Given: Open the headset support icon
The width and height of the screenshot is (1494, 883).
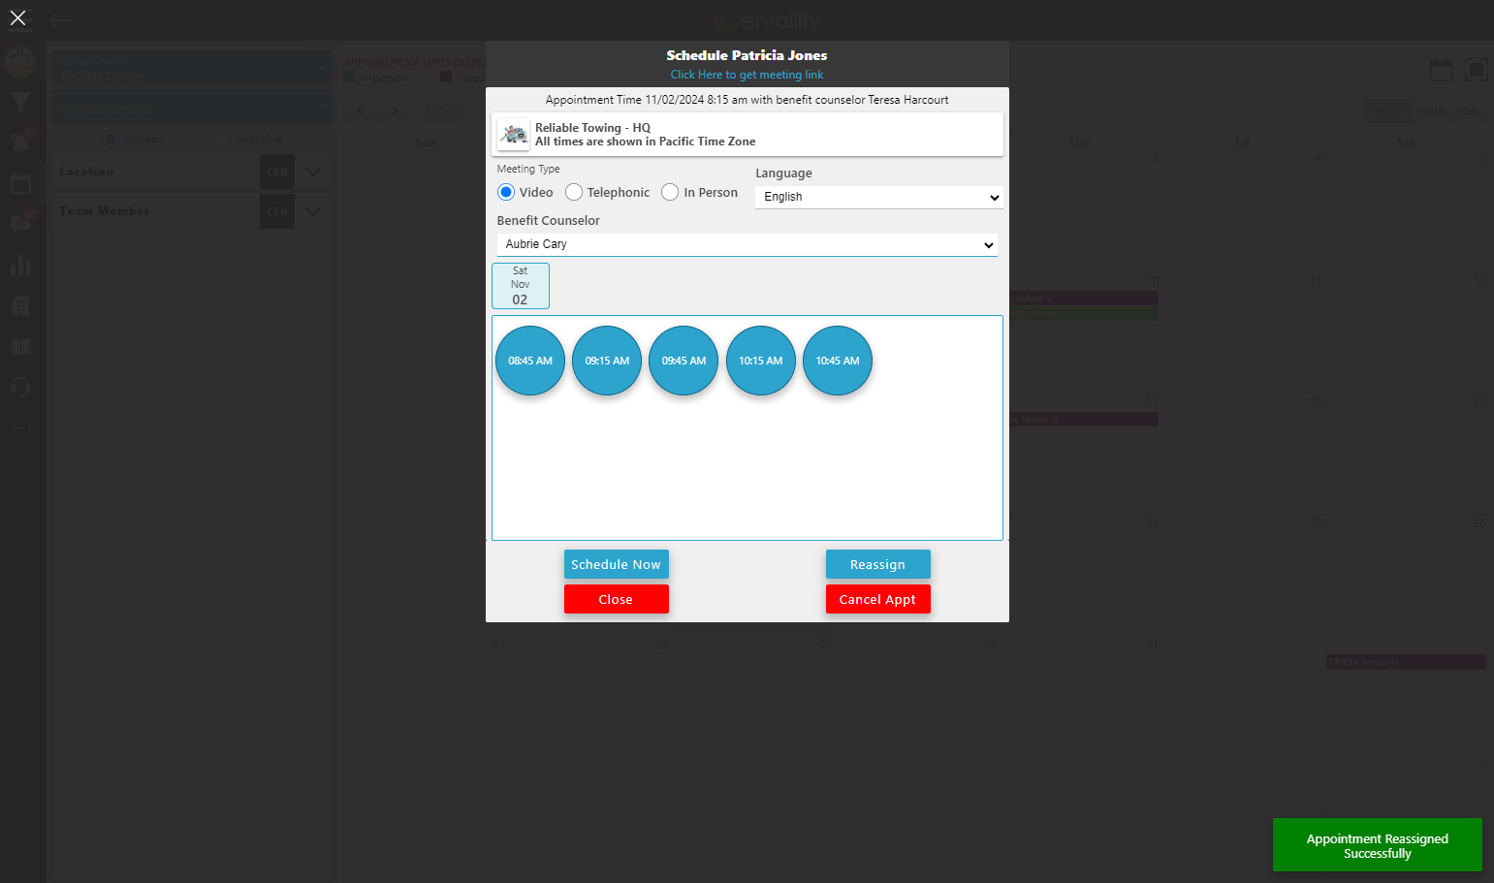Looking at the screenshot, I should tap(20, 387).
